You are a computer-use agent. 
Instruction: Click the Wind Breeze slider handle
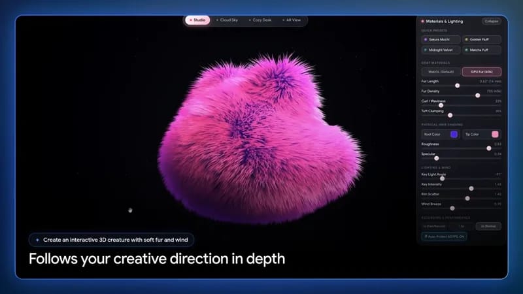[x=452, y=208]
